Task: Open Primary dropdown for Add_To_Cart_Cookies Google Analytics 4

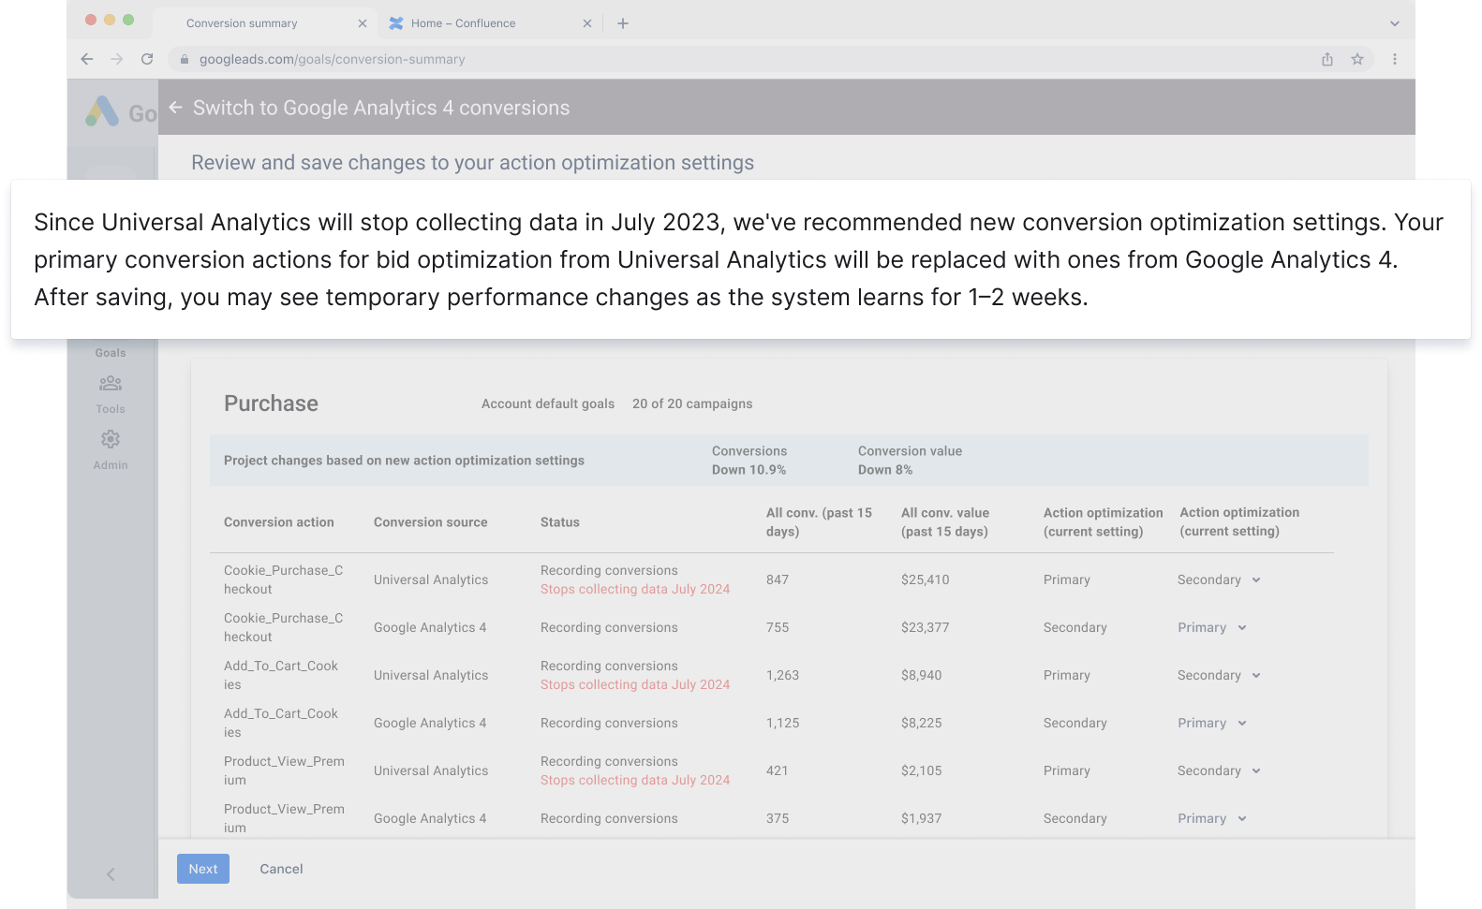Action: click(1212, 723)
